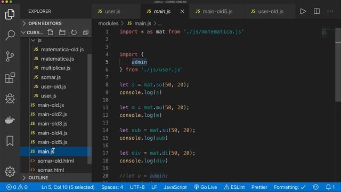Open the Source Control view

[10, 57]
